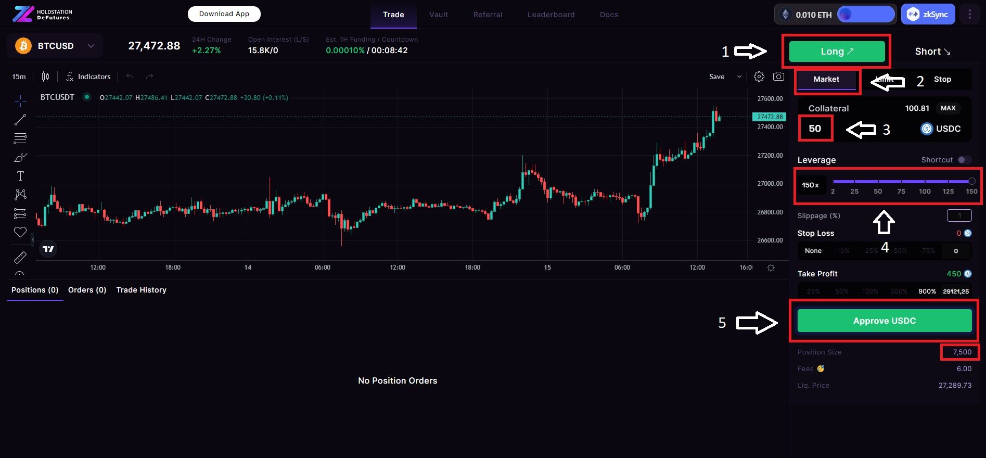Open the 0.010 ETH wallet menu

[835, 15]
